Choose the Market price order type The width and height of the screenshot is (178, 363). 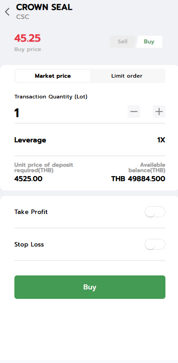click(x=53, y=76)
